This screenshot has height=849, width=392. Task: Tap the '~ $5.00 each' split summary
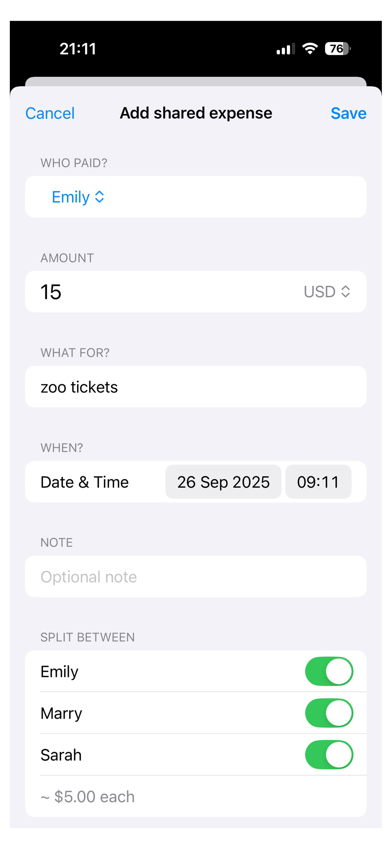pos(88,797)
